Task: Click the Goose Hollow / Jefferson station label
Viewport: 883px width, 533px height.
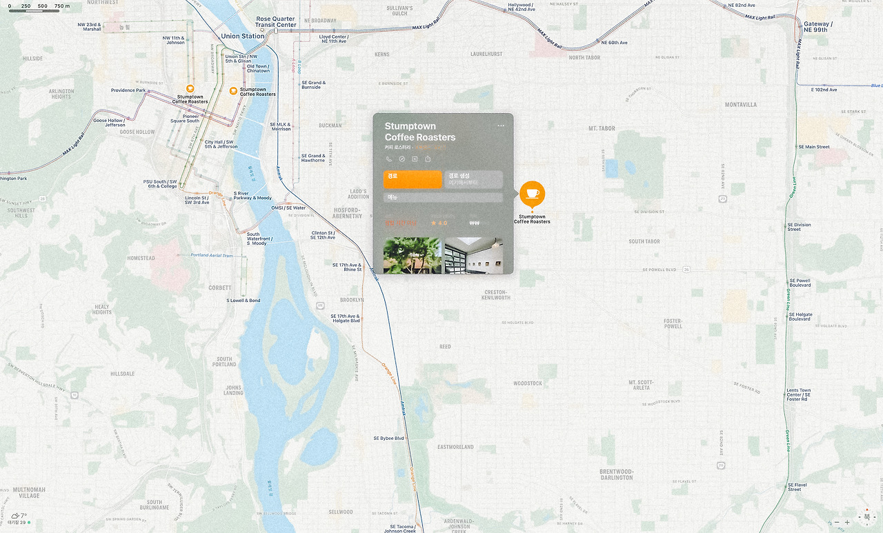Action: click(x=110, y=123)
